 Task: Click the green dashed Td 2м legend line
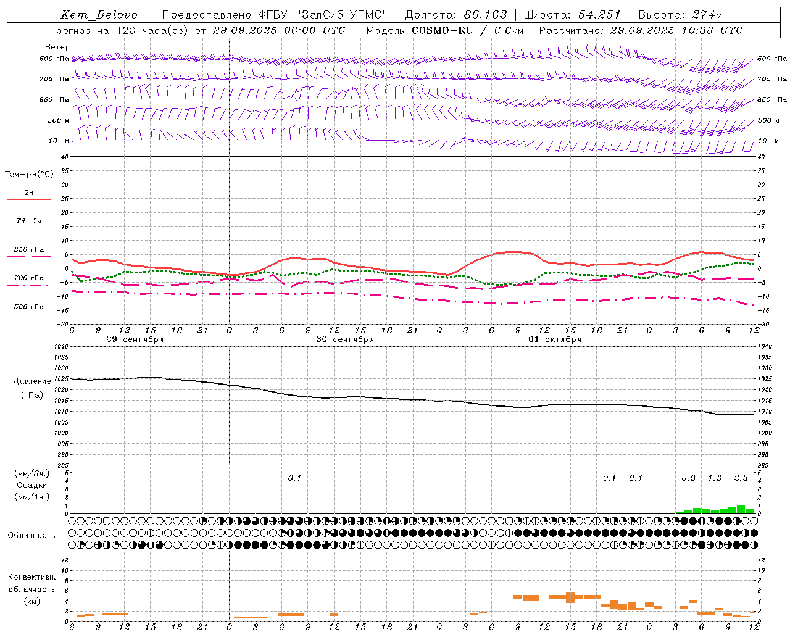28,228
